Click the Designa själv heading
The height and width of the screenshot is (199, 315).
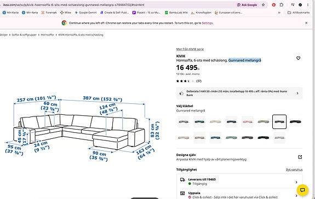[x=186, y=155]
